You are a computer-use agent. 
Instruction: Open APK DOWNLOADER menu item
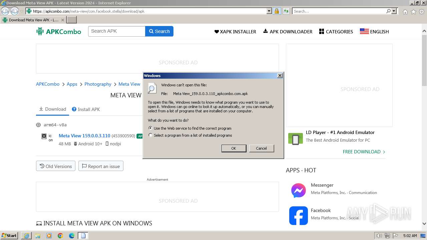point(288,32)
